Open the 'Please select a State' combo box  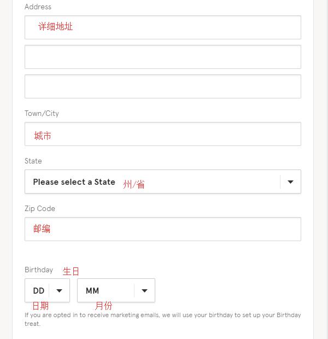point(163,182)
